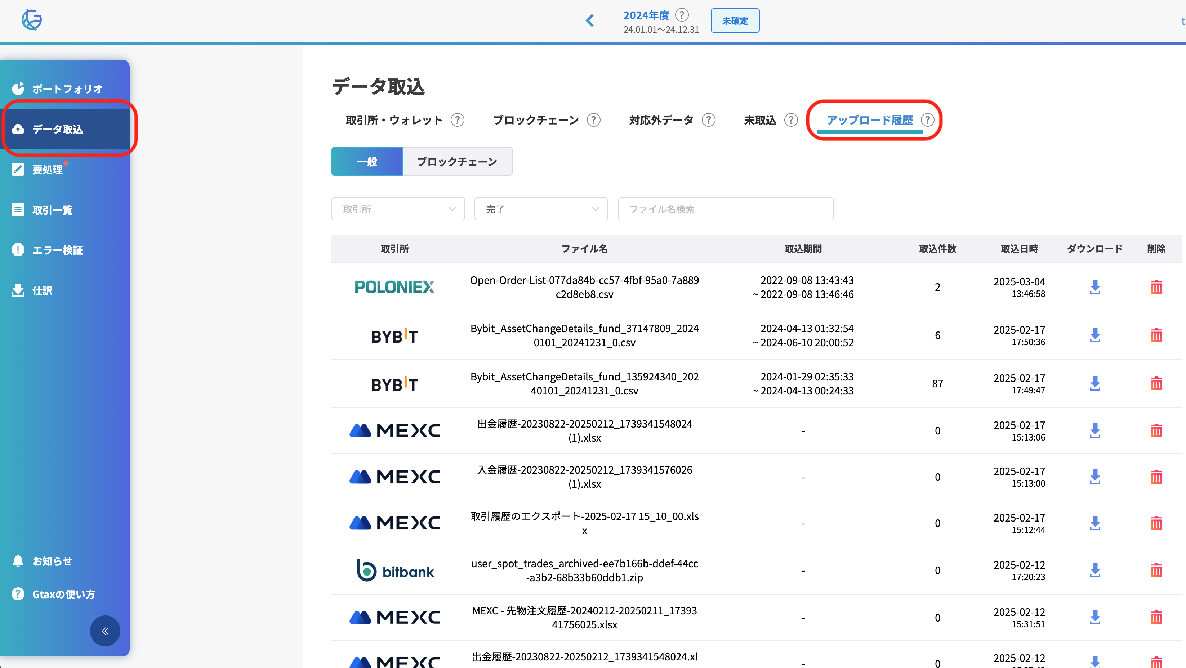Switch to 対応外データ tab
This screenshot has height=668, width=1186.
[661, 121]
